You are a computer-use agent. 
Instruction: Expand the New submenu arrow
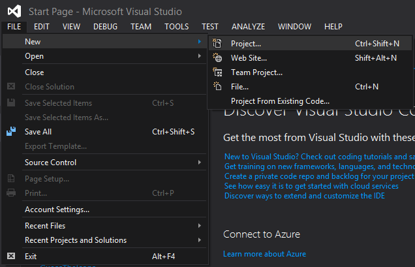pos(200,42)
